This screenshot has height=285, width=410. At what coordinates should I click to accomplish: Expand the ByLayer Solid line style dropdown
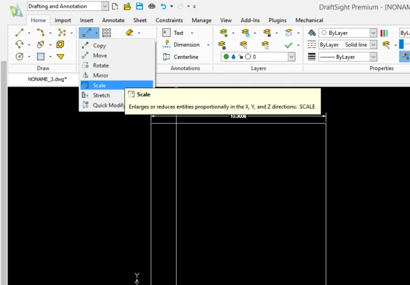tap(373, 45)
